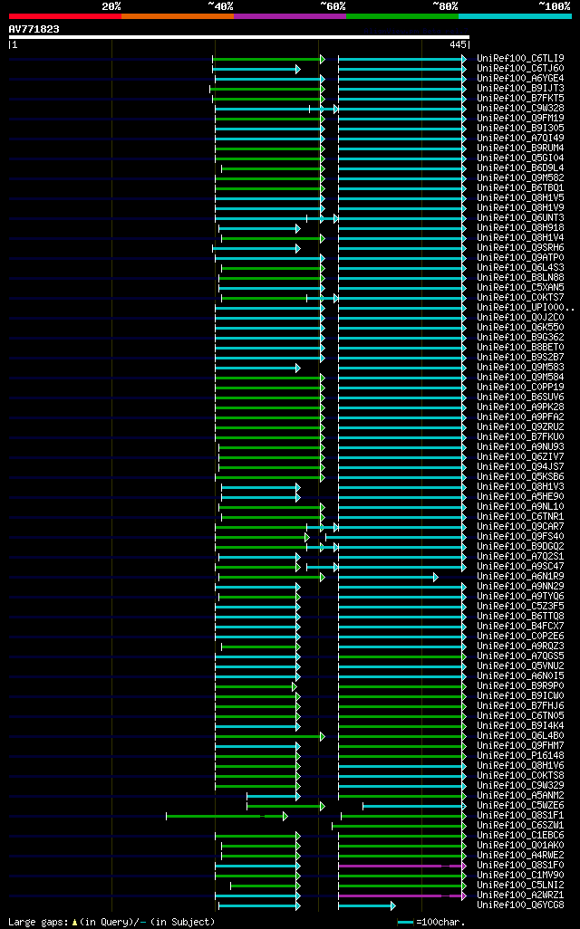Click the red 20% segment of color scale
580x929 pixels.
pyautogui.click(x=65, y=16)
